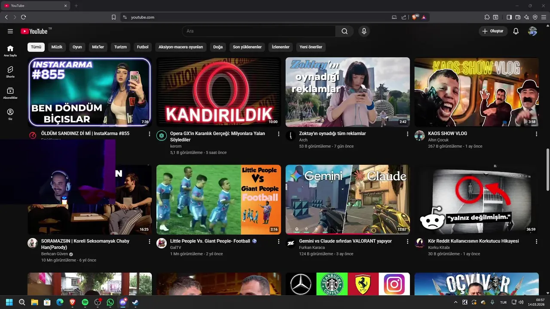Click the Oluştur create button
Screen dimensions: 550x309
[x=493, y=31]
